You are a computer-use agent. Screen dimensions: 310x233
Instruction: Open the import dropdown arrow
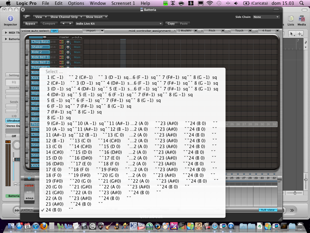point(102,31)
